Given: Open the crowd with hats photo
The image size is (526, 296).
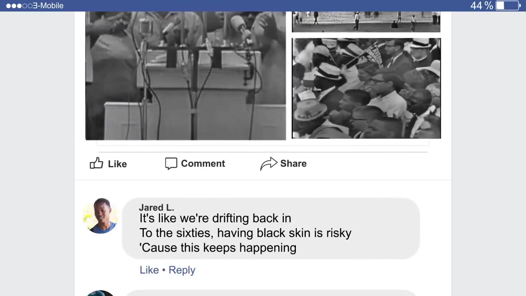Looking at the screenshot, I should coord(366,88).
